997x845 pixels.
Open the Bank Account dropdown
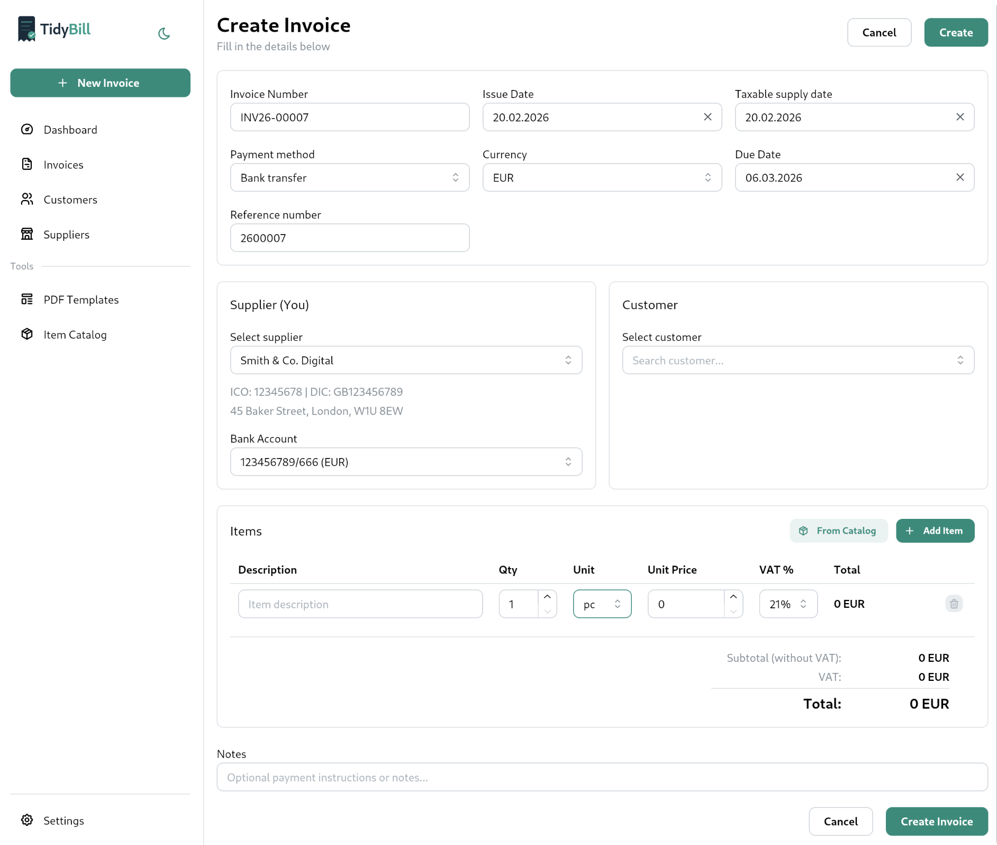pyautogui.click(x=406, y=462)
